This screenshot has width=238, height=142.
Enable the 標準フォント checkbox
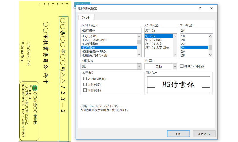click(x=182, y=66)
